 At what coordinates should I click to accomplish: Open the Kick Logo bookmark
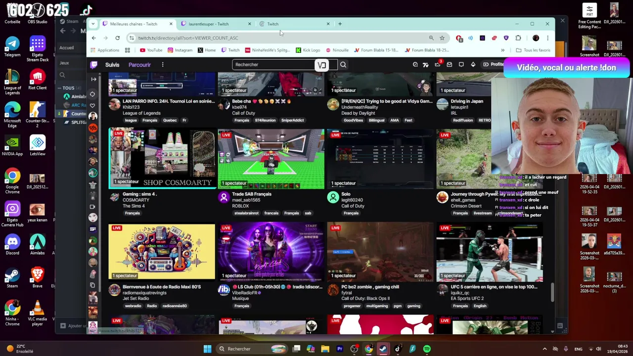click(308, 50)
